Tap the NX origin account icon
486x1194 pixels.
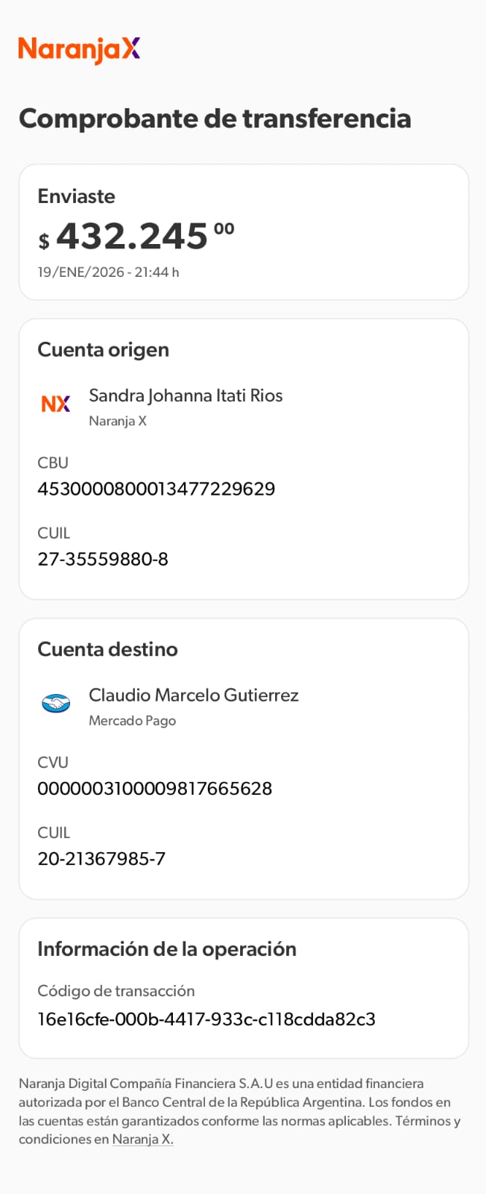pyautogui.click(x=56, y=404)
